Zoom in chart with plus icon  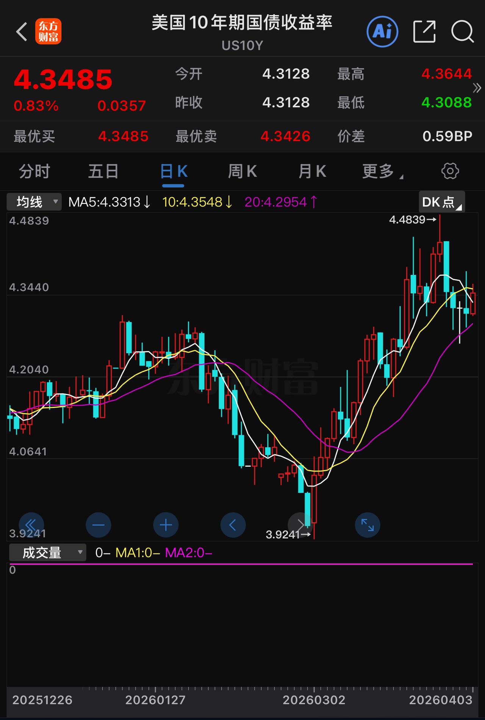coord(166,525)
